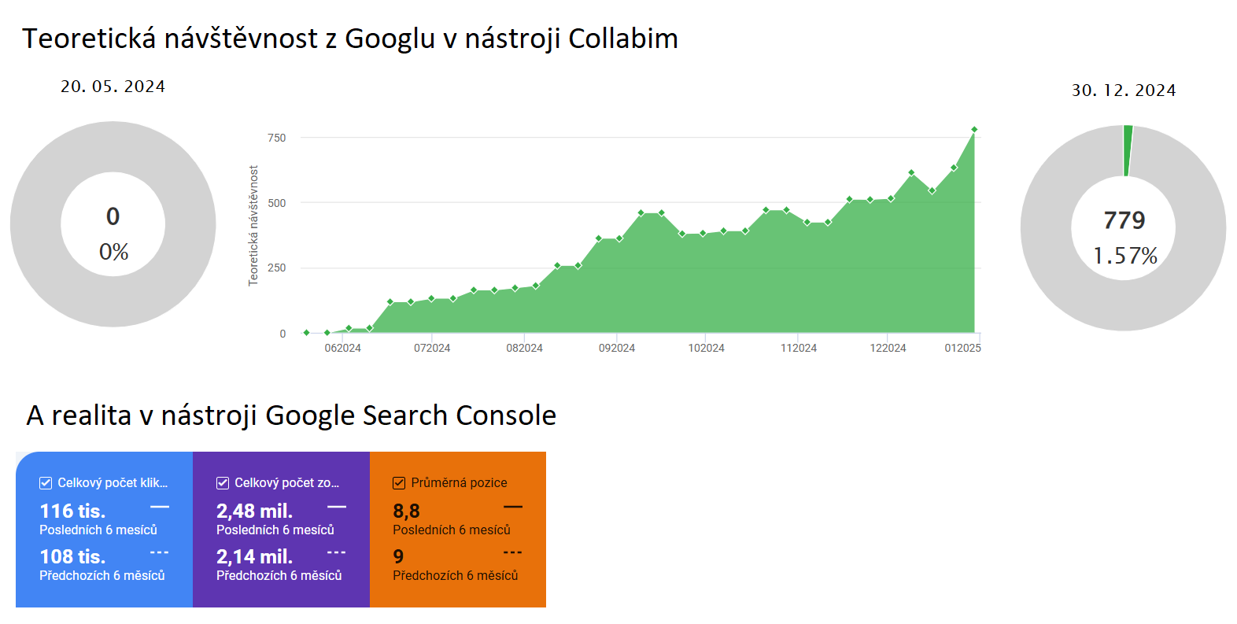Click the dashed line marker beside the 9 value
This screenshot has width=1237, height=624.
(513, 552)
